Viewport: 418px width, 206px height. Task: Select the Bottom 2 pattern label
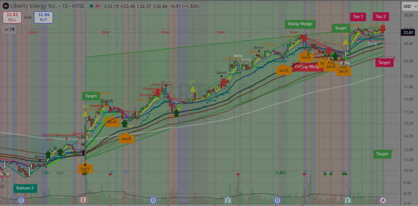point(25,188)
